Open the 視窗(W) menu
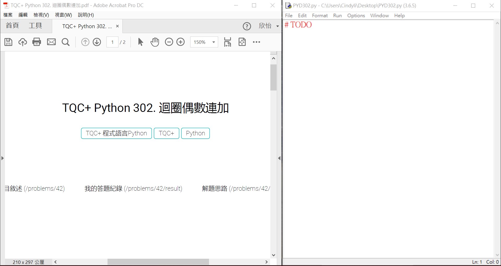Viewport: 501px width, 266px height. coord(63,15)
